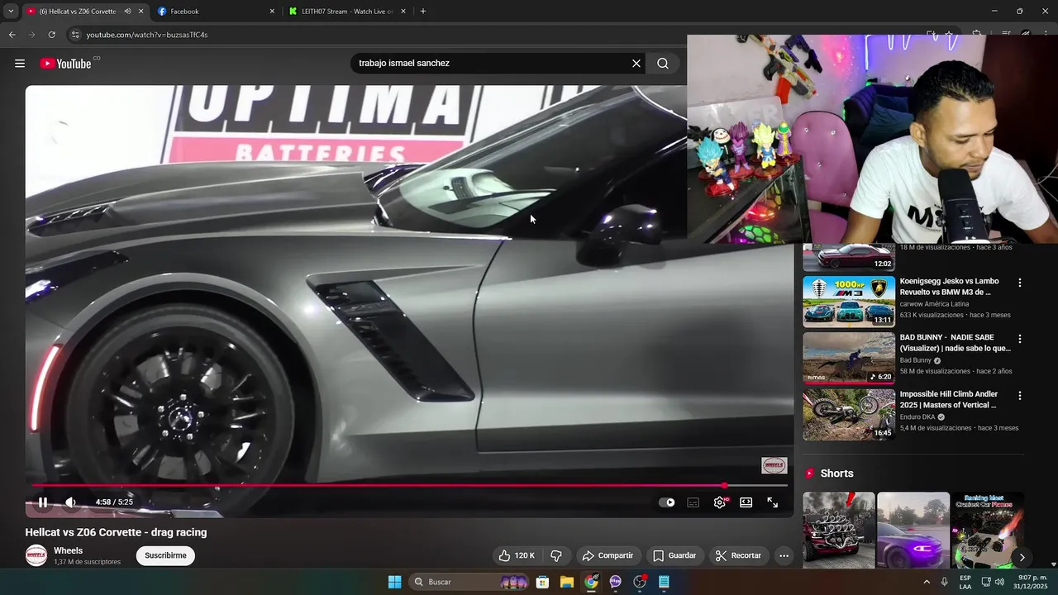This screenshot has height=595, width=1058.
Task: Open the YouTube guide hamburger menu
Action: tap(20, 64)
